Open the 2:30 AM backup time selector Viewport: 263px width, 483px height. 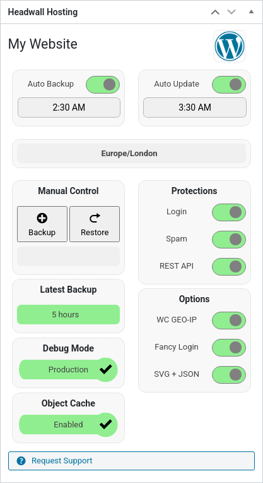69,107
